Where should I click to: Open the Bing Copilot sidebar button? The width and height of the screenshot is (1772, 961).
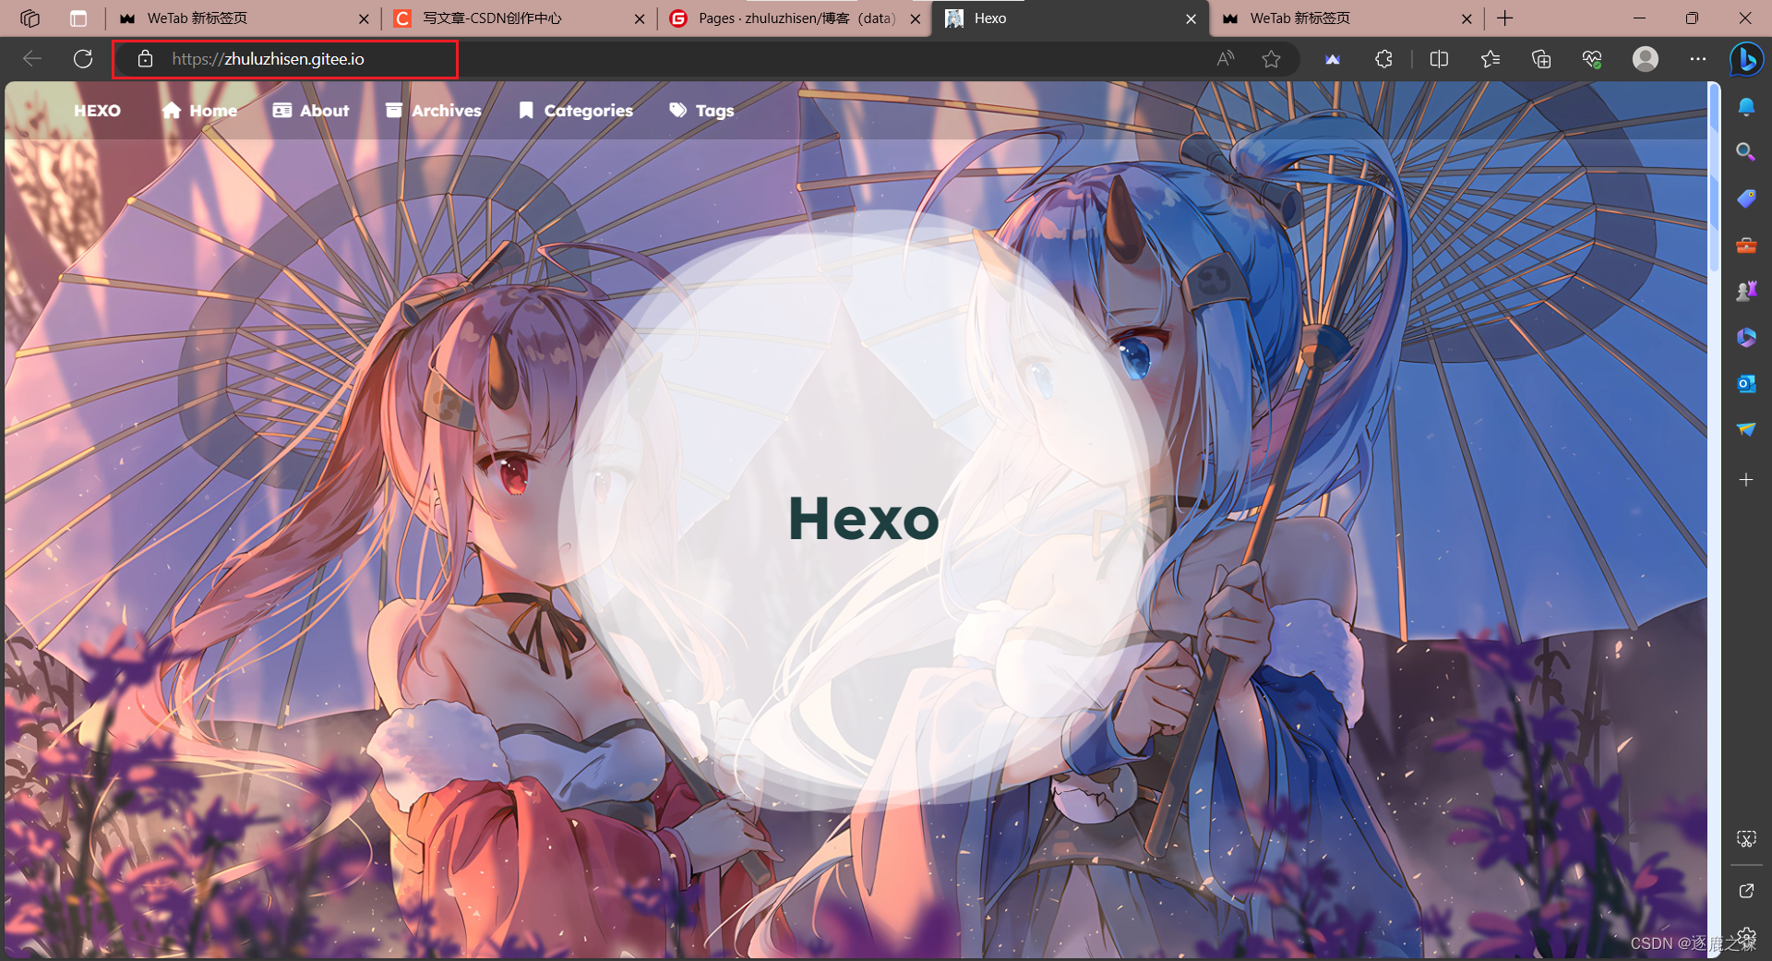1746,59
